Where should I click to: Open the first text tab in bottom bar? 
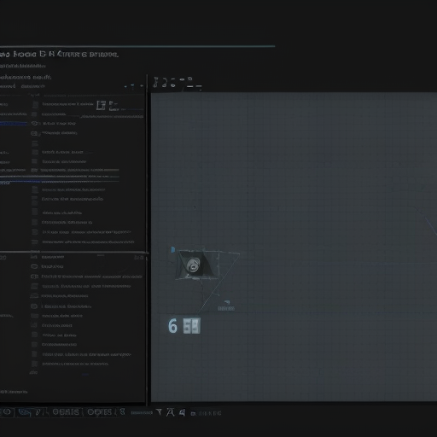coord(66,412)
